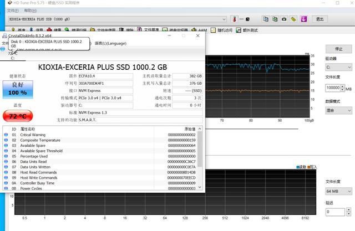Viewport: 355px width, 231px height.
Task: Click the purple download arrow toolbar icon
Action: (303, 19)
